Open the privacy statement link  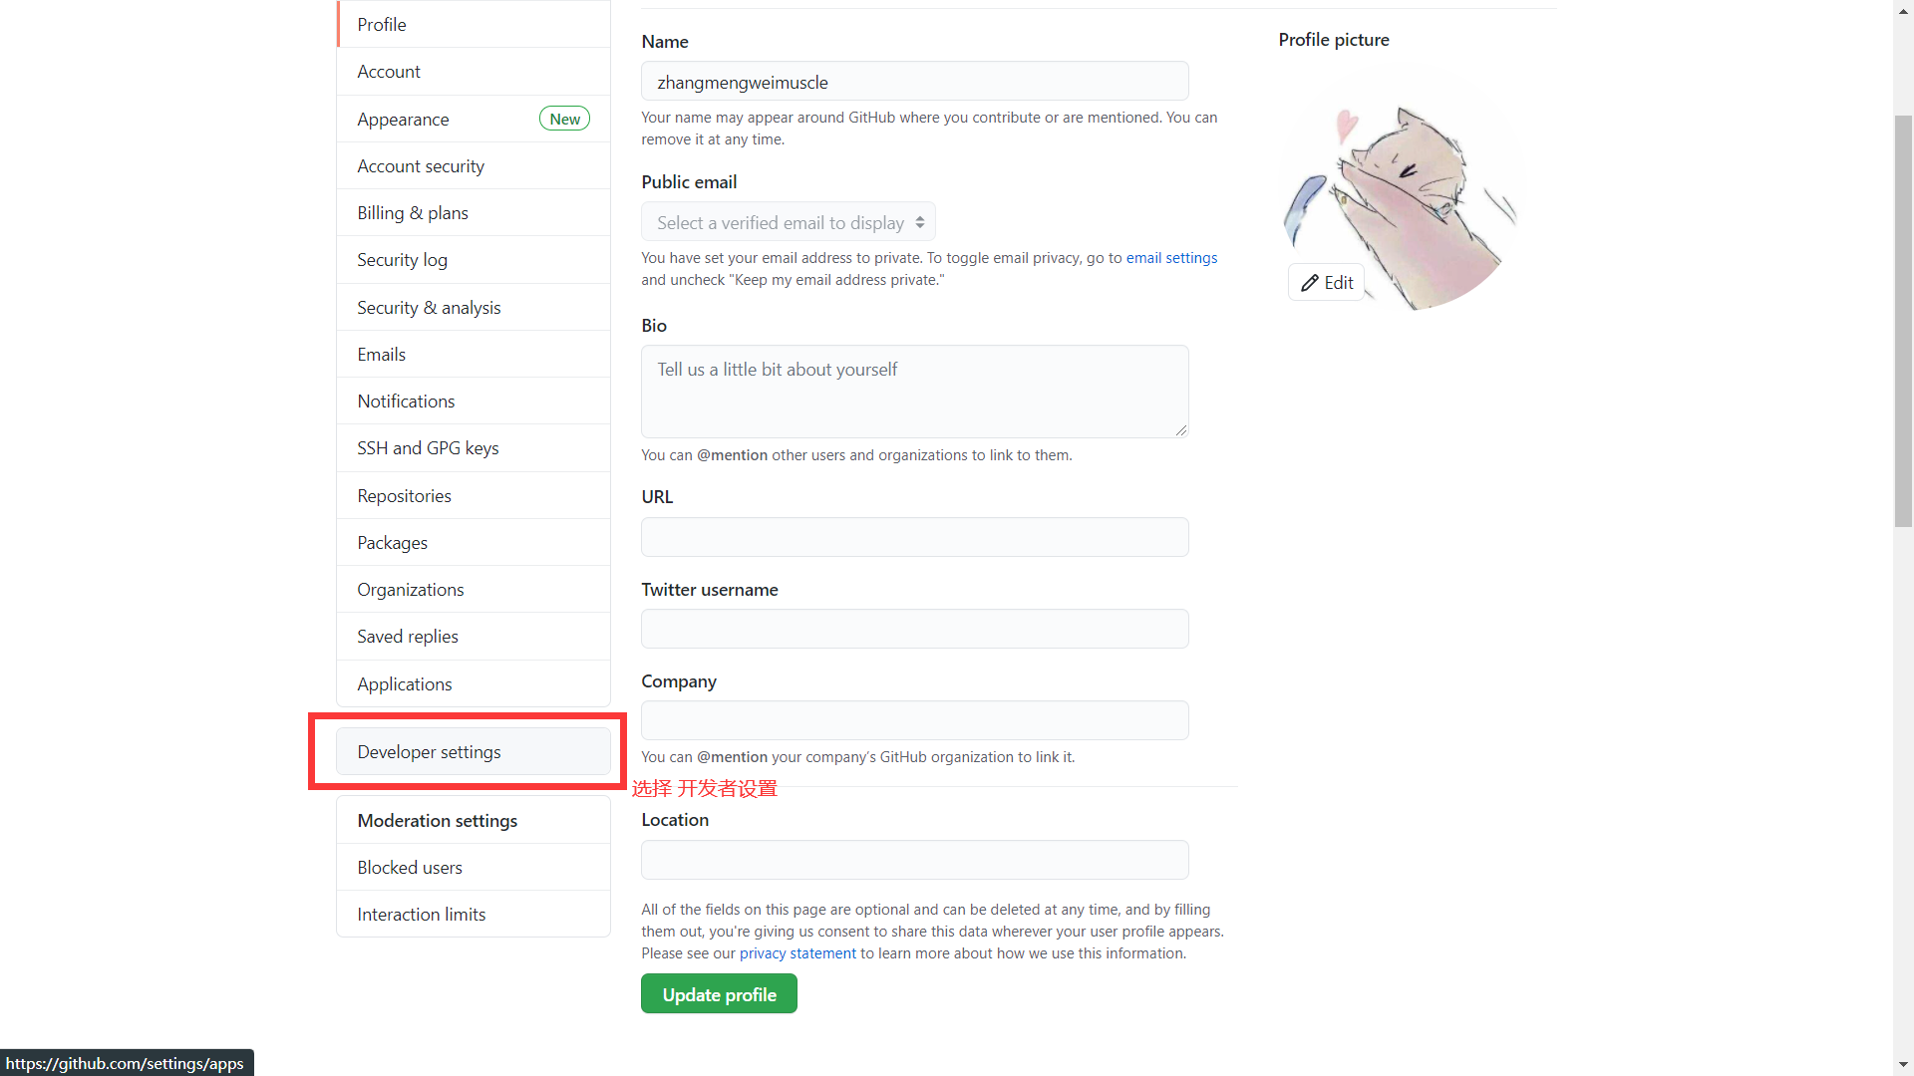tap(797, 953)
